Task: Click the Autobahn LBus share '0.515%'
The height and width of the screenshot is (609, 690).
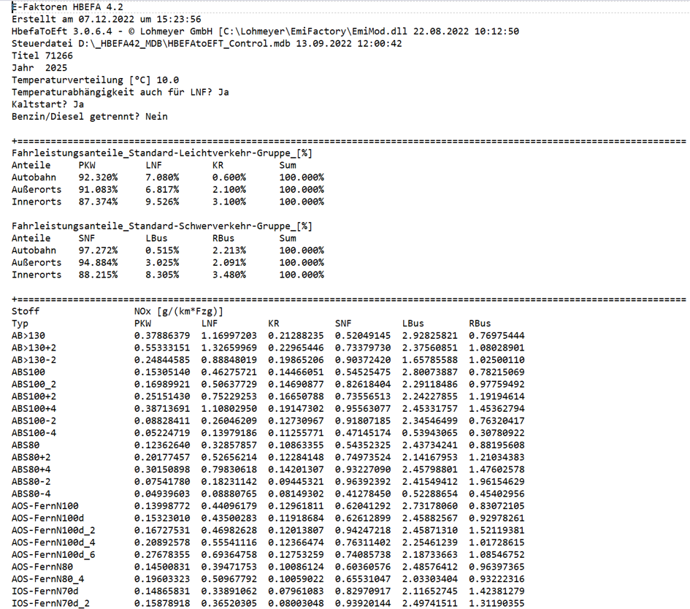Action: (x=162, y=250)
